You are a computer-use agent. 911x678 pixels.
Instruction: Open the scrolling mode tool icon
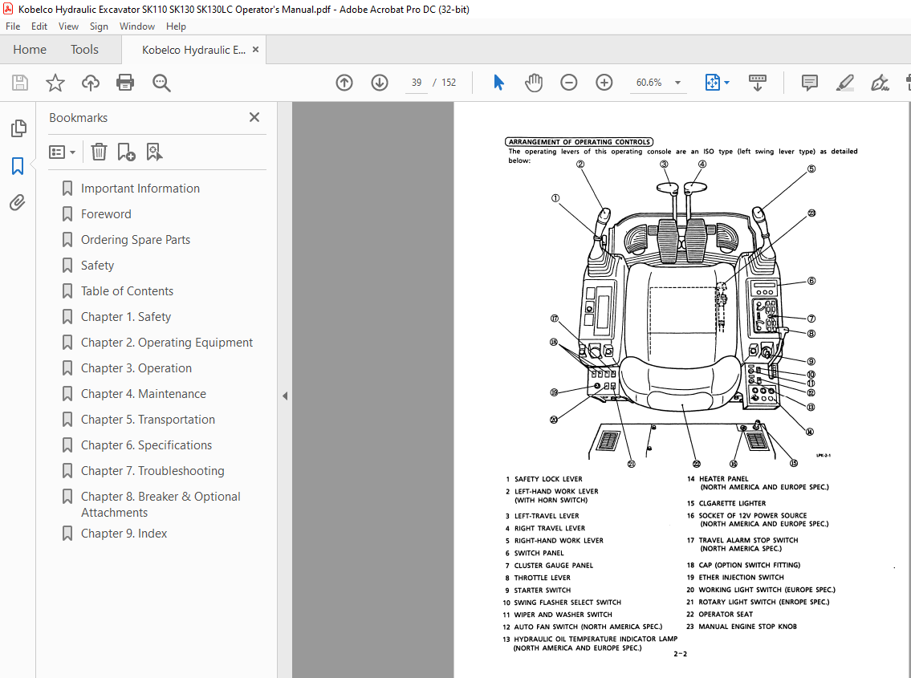757,83
